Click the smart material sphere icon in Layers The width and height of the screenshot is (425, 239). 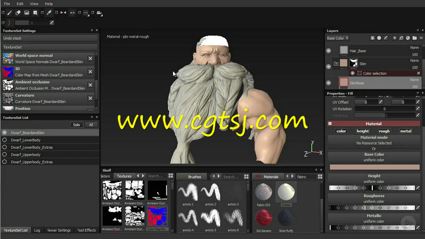408,38
